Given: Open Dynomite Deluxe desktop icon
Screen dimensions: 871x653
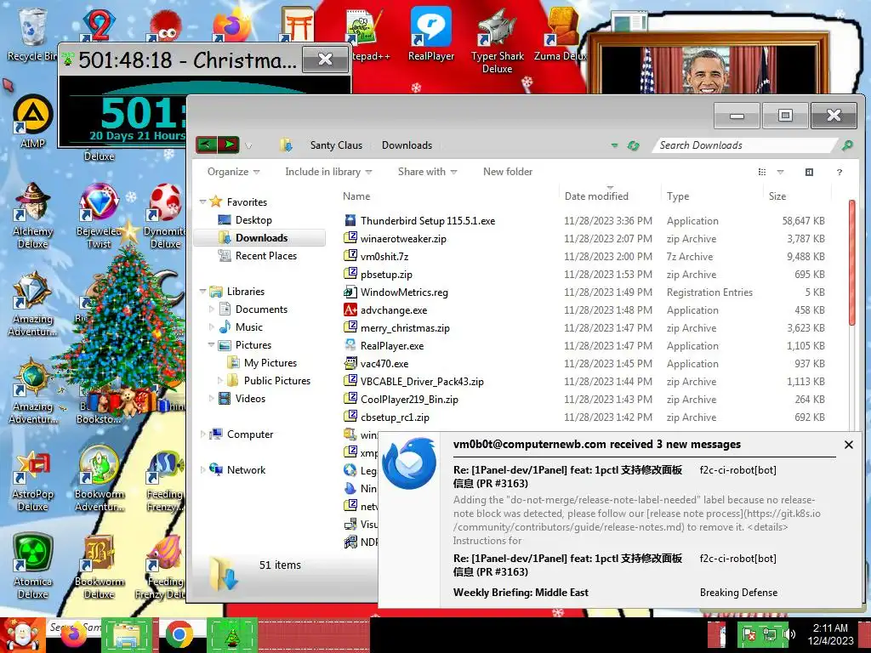Looking at the screenshot, I should (x=165, y=215).
